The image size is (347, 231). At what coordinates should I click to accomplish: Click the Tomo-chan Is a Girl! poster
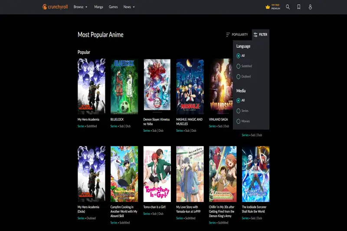point(157,174)
